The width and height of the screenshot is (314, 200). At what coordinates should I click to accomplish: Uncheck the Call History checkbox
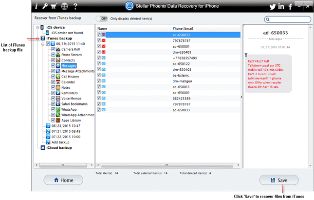53,77
